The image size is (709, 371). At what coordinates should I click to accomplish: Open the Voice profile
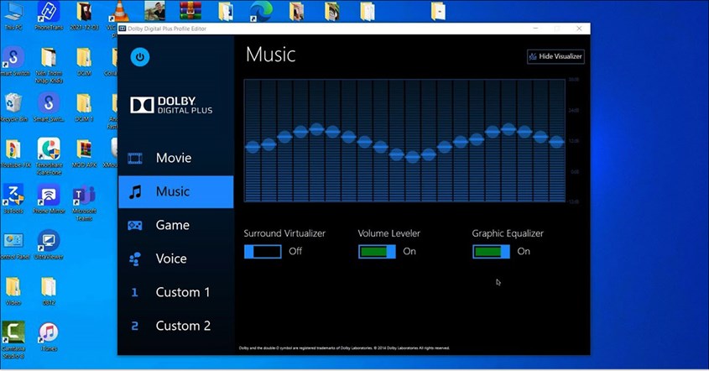pos(175,259)
